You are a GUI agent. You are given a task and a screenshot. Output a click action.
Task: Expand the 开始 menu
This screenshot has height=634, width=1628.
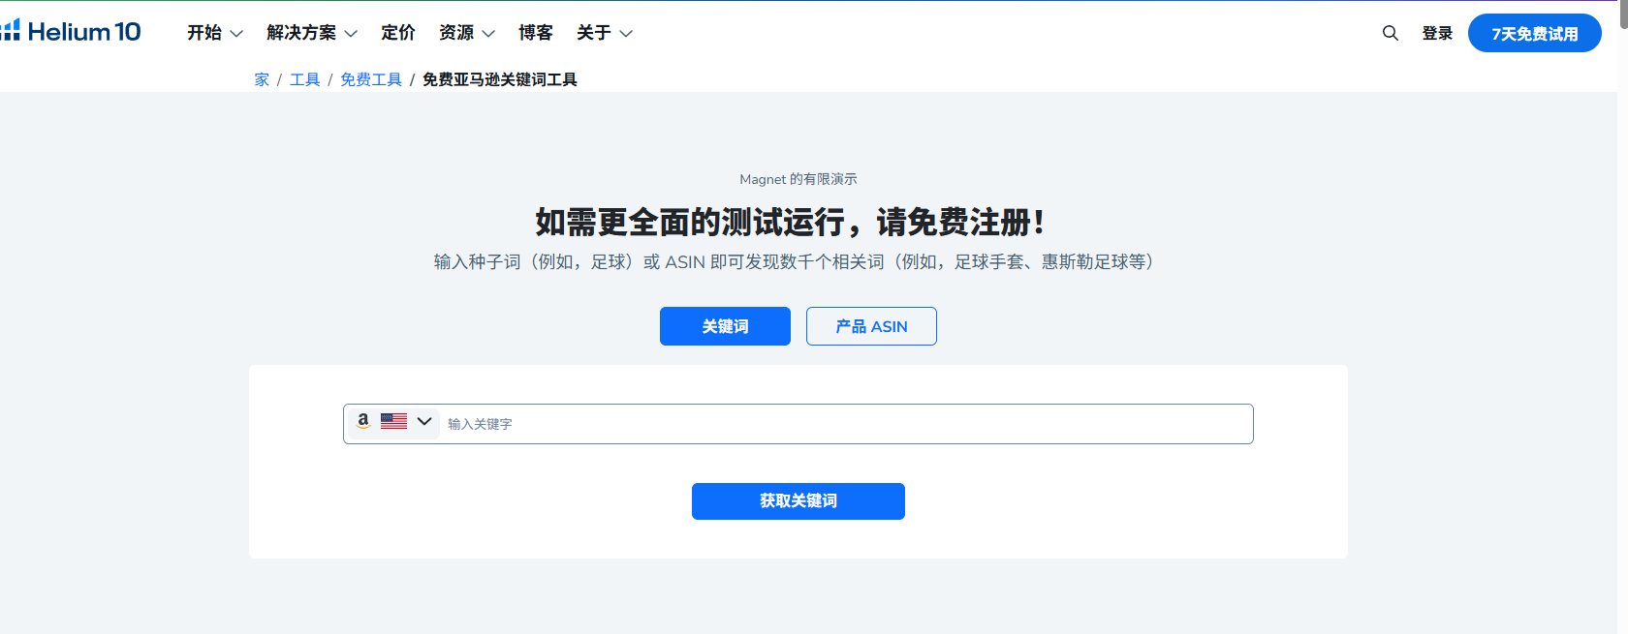pos(215,33)
